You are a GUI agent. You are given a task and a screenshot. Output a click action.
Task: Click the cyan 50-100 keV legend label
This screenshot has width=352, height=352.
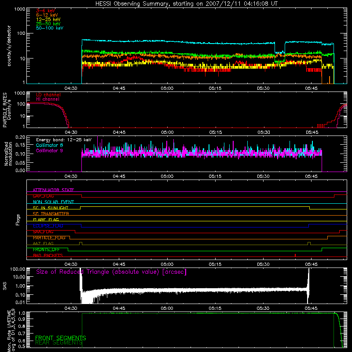click(50, 28)
